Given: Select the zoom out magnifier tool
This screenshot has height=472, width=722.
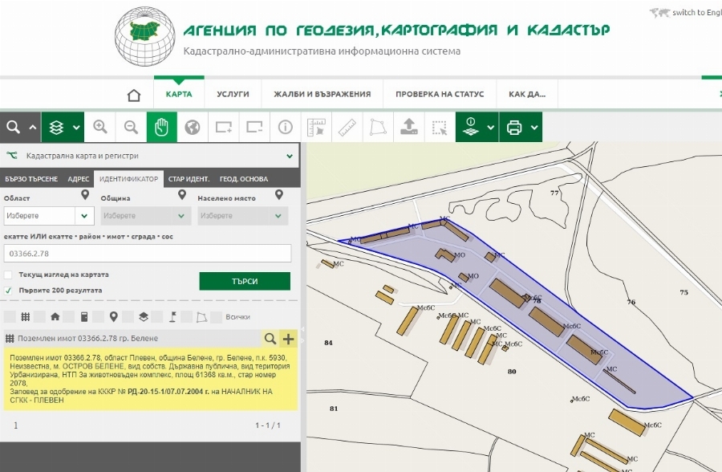Looking at the screenshot, I should pos(131,127).
